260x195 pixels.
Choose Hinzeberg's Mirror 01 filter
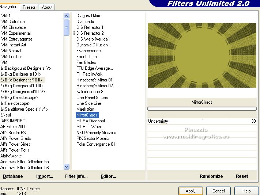pyautogui.click(x=94, y=80)
